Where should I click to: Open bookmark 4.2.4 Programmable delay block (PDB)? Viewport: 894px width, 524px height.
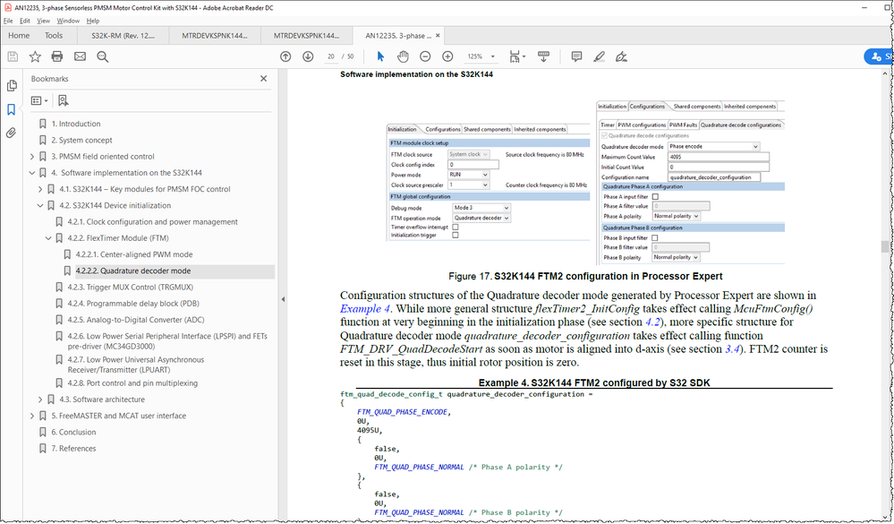133,304
